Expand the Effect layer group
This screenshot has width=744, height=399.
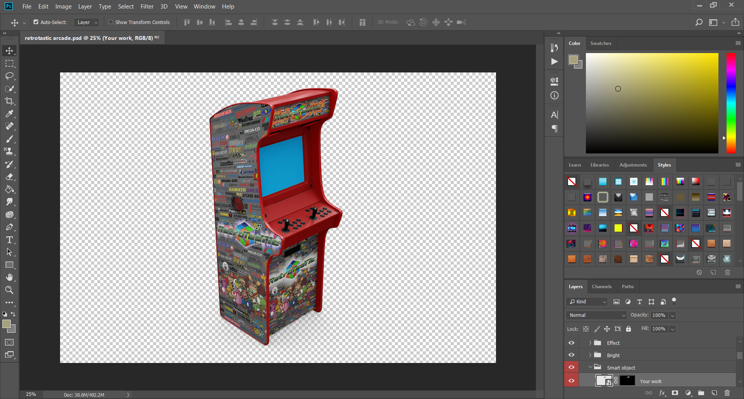[x=590, y=343]
